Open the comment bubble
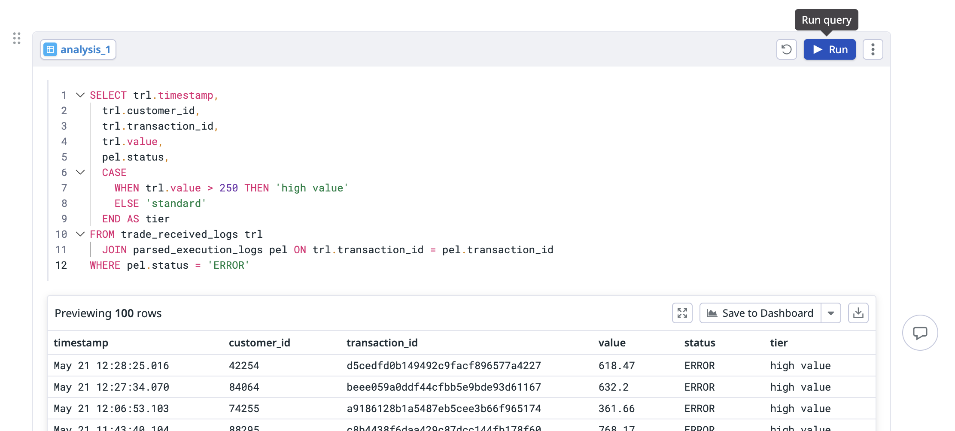The width and height of the screenshot is (955, 431). [x=920, y=333]
